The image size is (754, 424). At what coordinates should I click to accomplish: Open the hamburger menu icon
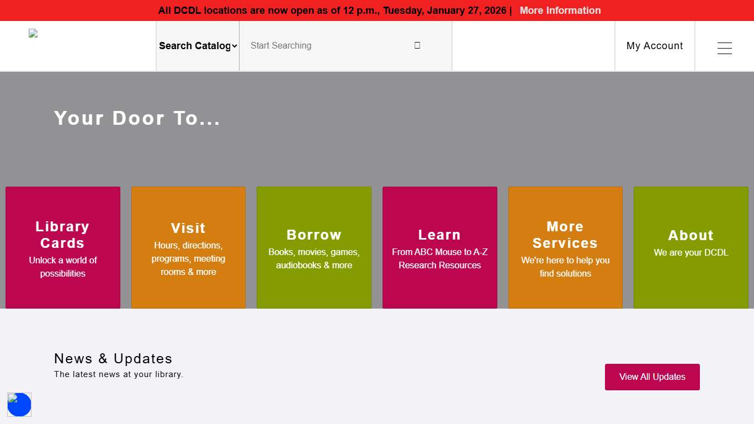[724, 48]
